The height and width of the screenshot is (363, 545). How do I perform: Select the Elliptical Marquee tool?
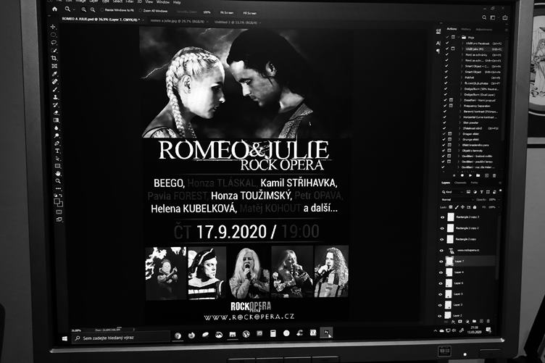click(x=53, y=35)
